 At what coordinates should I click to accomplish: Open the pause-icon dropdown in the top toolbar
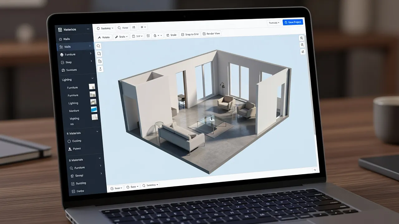[x=143, y=27]
